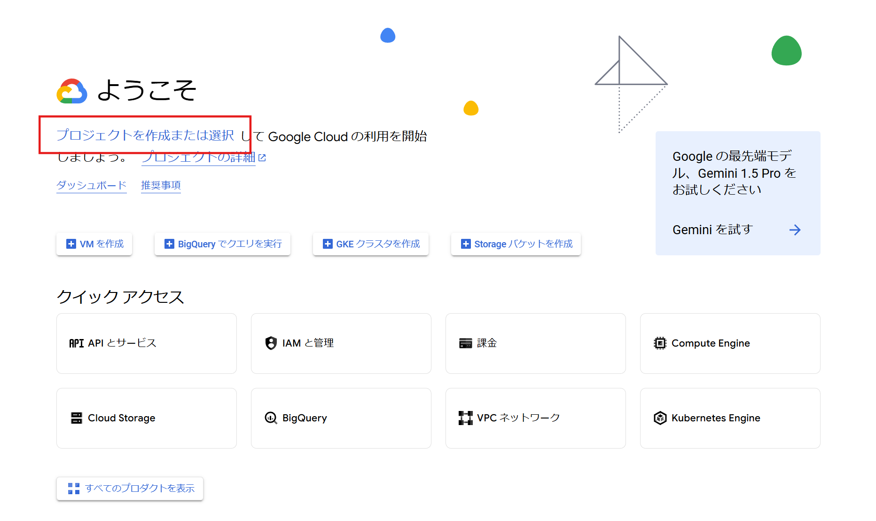The image size is (876, 521).
Task: Open プロジェクトの詳細 link
Action: (198, 157)
